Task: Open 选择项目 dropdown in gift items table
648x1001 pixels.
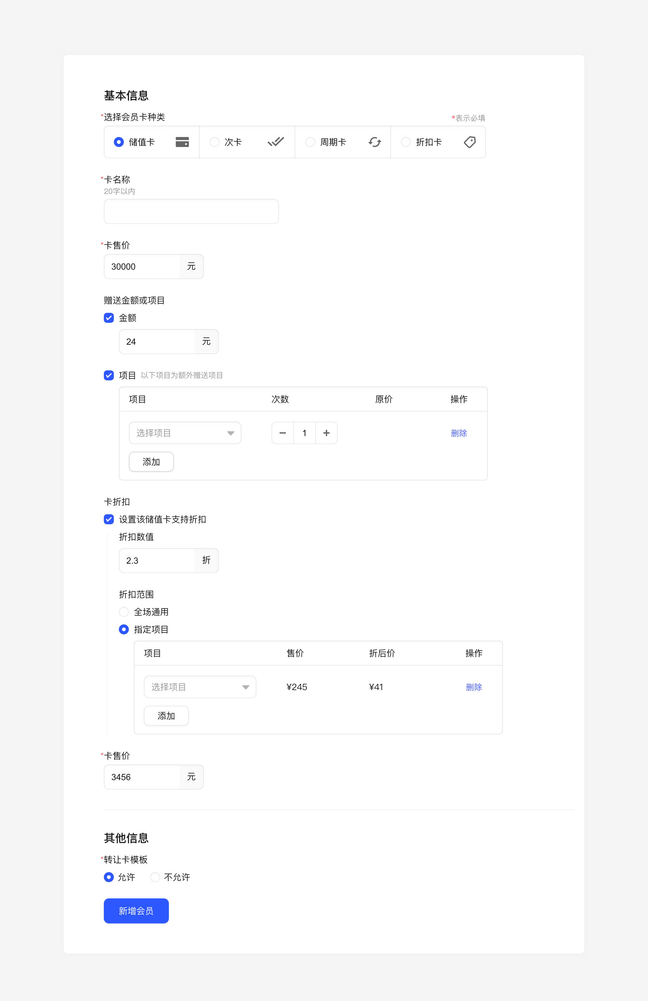Action: 185,433
